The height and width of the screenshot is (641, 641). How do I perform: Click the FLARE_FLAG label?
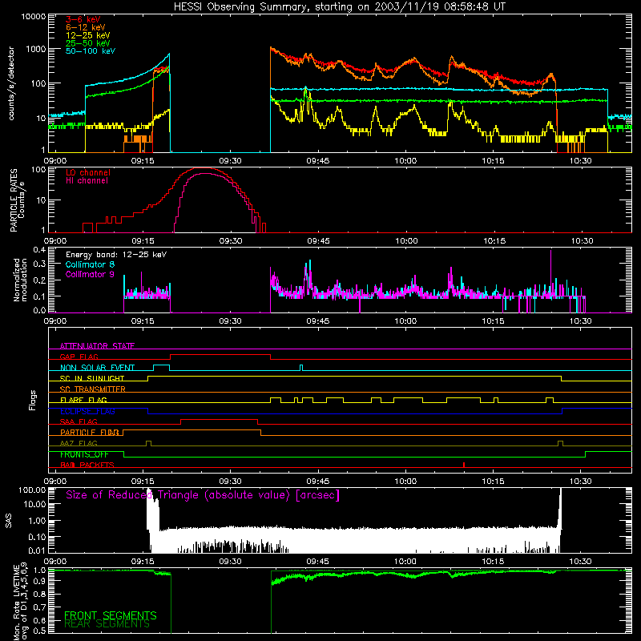(83, 400)
